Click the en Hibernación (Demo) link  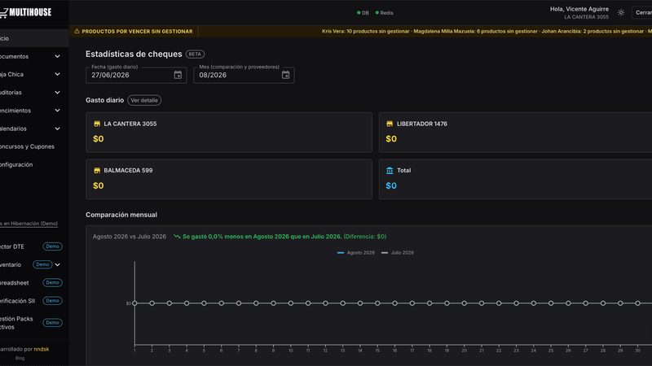pos(29,224)
